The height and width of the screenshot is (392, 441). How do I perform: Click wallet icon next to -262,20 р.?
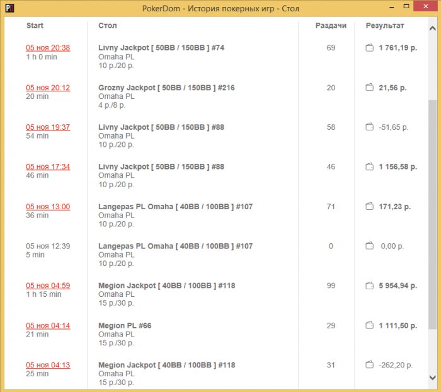(369, 366)
